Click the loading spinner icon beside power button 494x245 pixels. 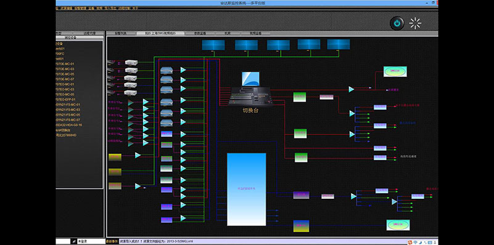415,23
